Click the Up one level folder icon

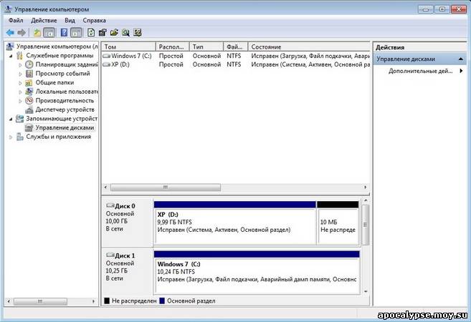[x=37, y=33]
